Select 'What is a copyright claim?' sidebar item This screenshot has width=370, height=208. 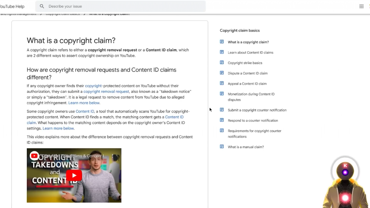coord(248,42)
